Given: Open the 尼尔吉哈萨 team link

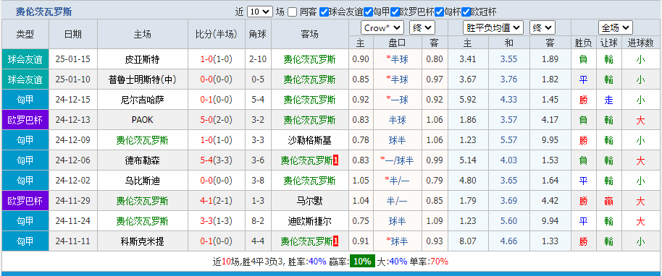Looking at the screenshot, I should coord(142,100).
